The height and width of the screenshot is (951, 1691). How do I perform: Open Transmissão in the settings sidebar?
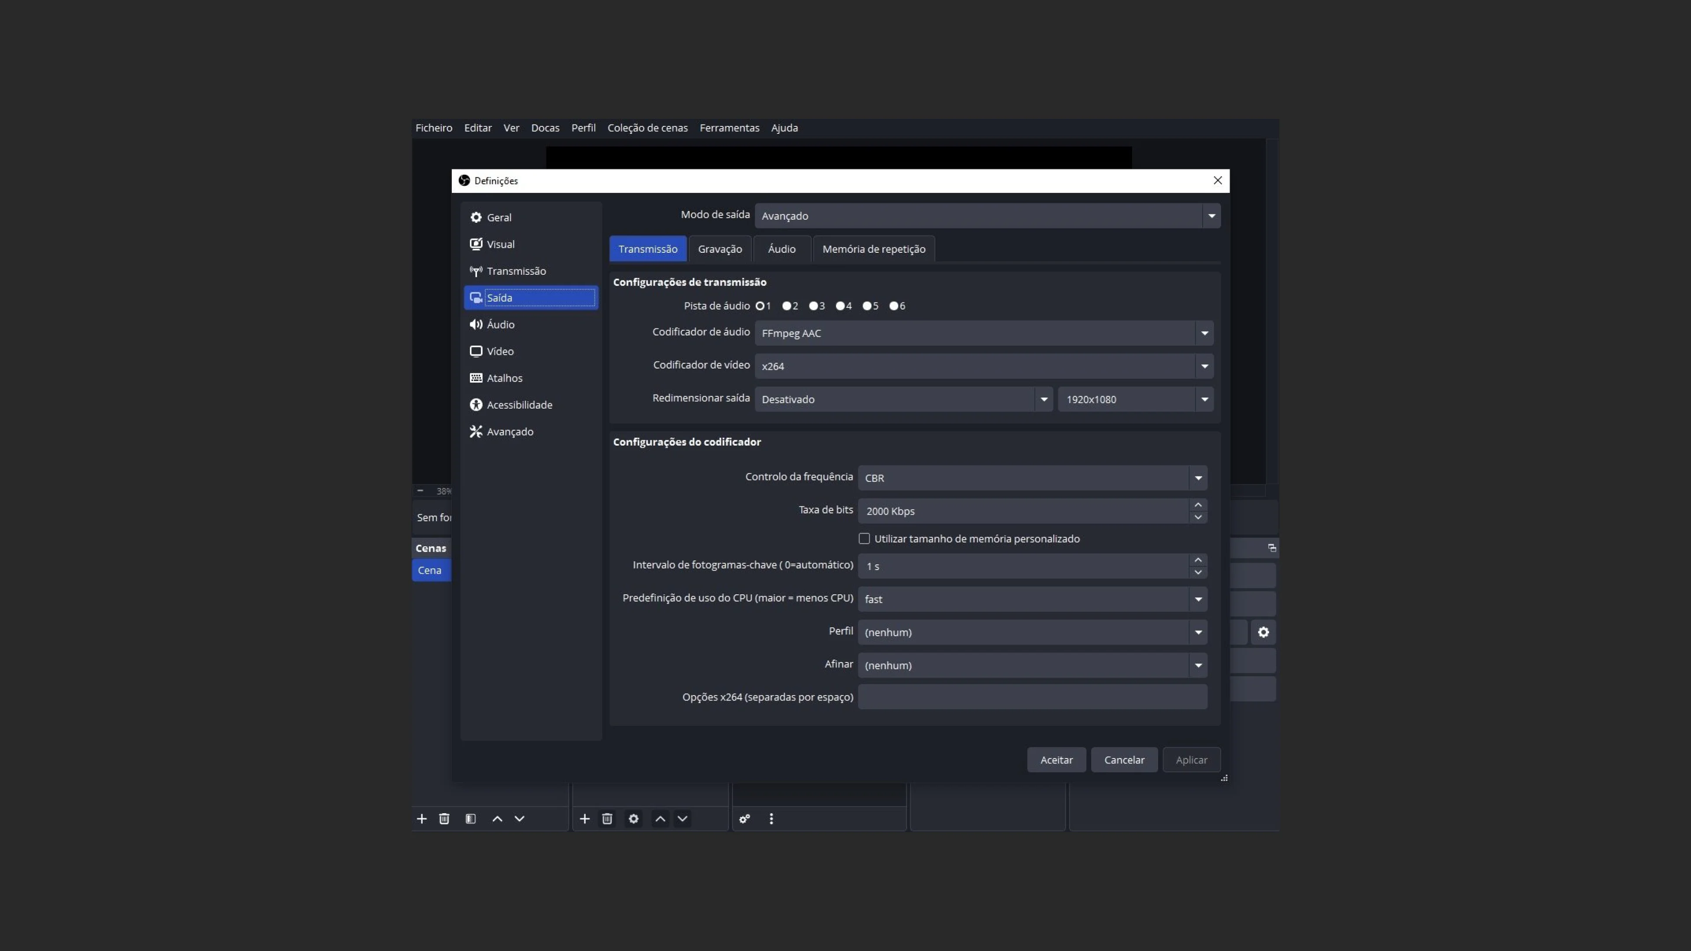(x=530, y=271)
